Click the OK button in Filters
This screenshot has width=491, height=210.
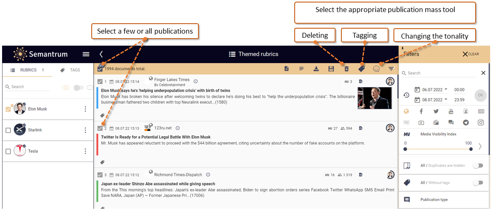(480, 95)
